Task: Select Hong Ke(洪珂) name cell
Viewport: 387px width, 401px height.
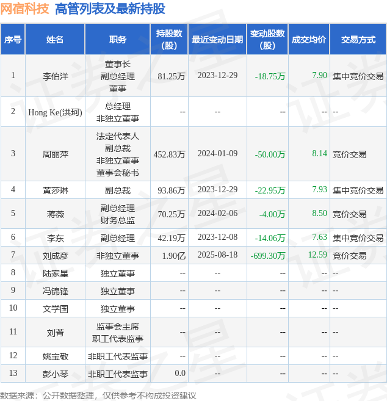Action: [56, 112]
